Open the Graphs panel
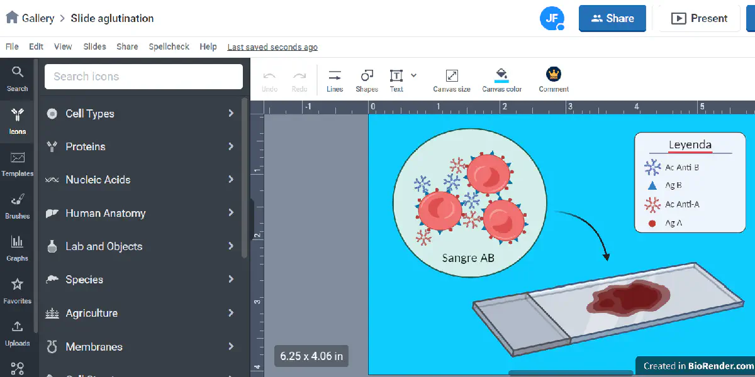The height and width of the screenshot is (377, 755). tap(18, 248)
